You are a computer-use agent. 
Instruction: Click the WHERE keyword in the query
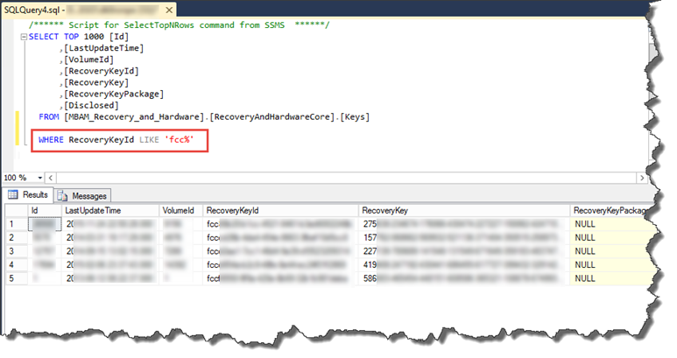tap(51, 140)
